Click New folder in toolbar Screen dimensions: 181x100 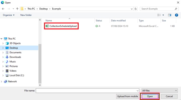[x=26, y=15]
